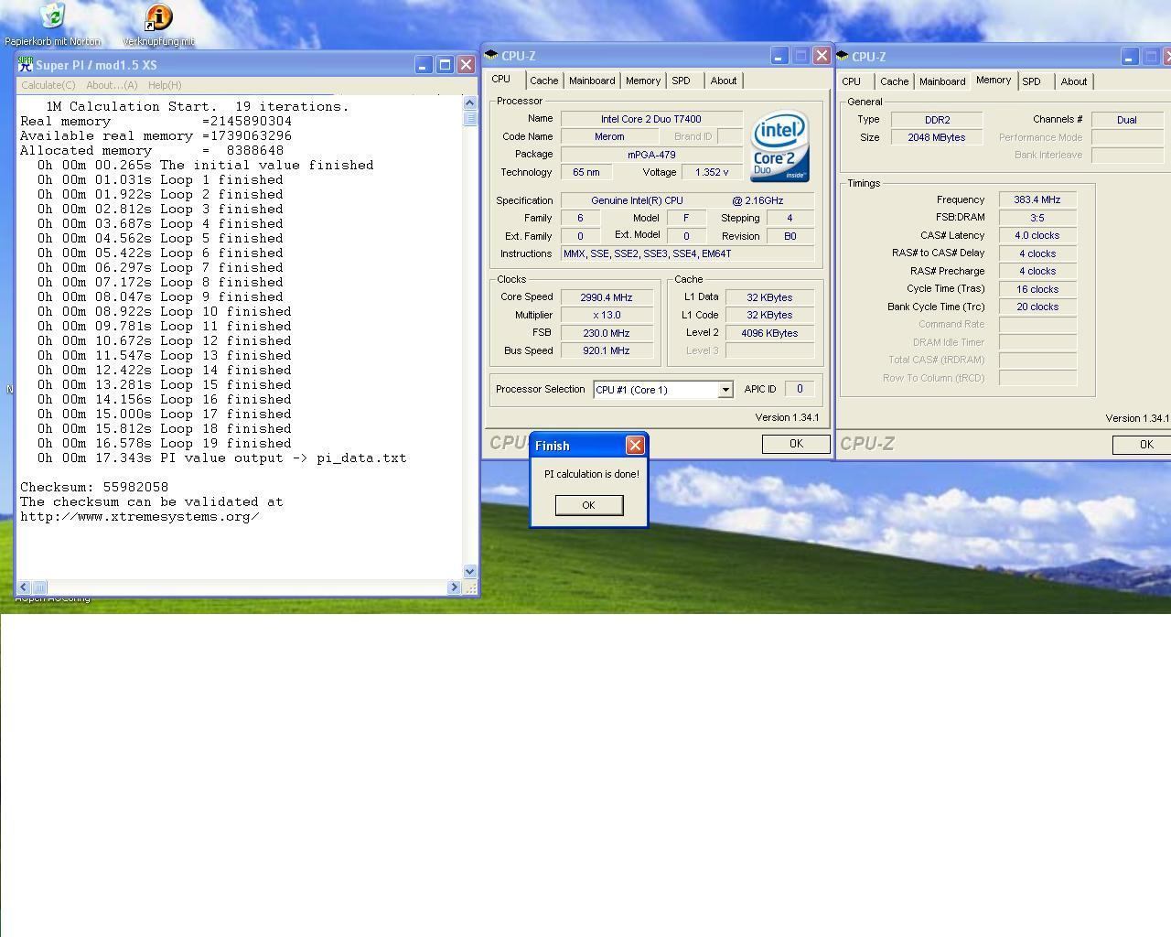
Task: Click Super PI horizontal scrollbar right arrow
Action: [454, 587]
